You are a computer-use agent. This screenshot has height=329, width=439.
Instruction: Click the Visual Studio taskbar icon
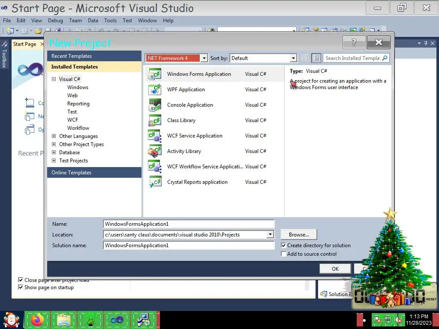tap(117, 320)
